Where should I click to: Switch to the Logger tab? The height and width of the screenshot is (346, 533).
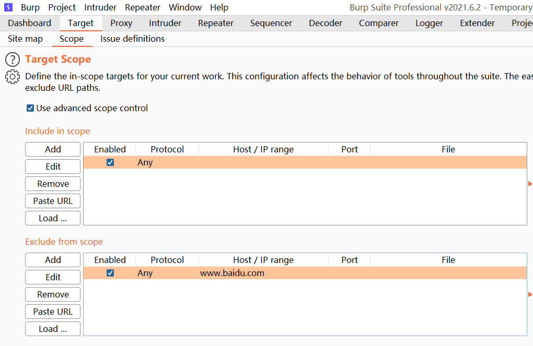[430, 23]
